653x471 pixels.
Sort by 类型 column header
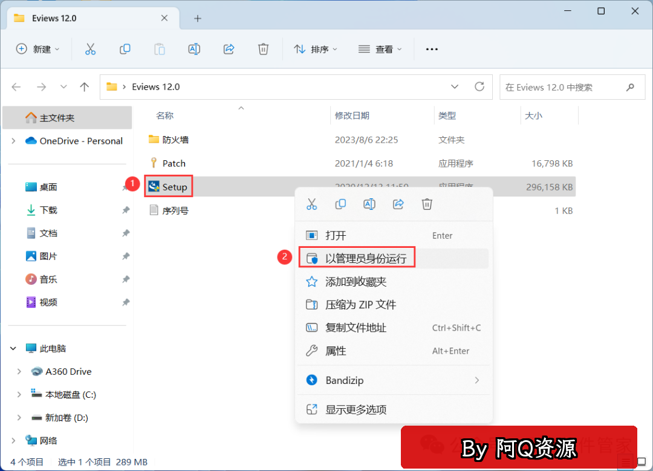coord(447,115)
